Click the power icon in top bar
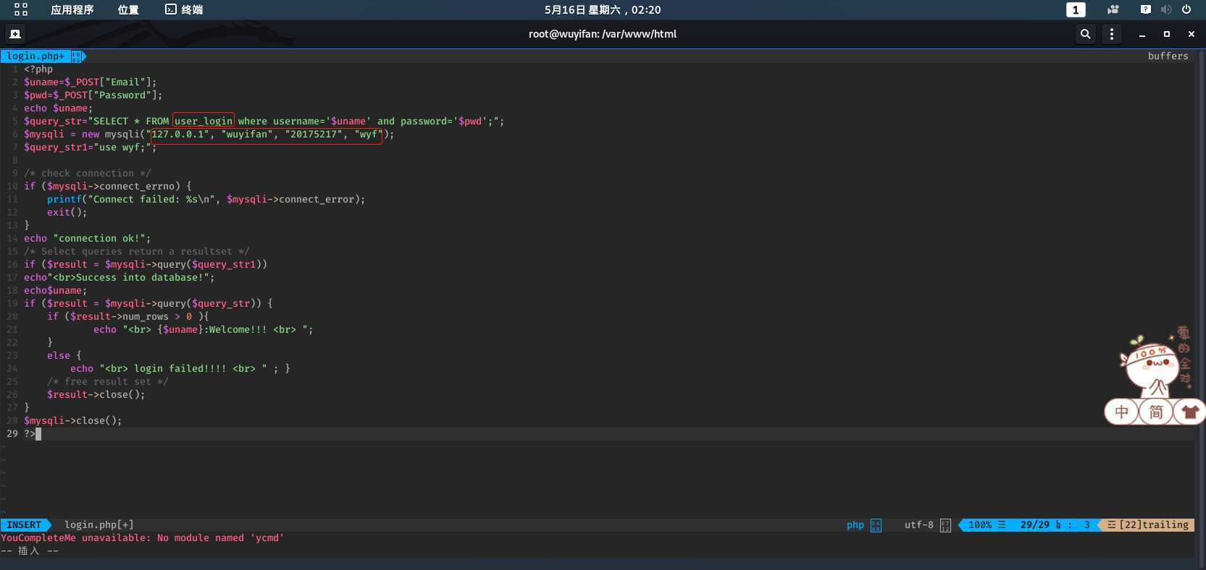 [x=1186, y=9]
